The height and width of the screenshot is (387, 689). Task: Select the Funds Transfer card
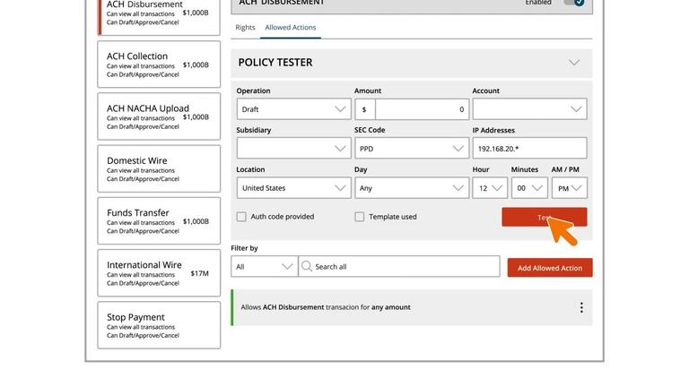pos(159,220)
